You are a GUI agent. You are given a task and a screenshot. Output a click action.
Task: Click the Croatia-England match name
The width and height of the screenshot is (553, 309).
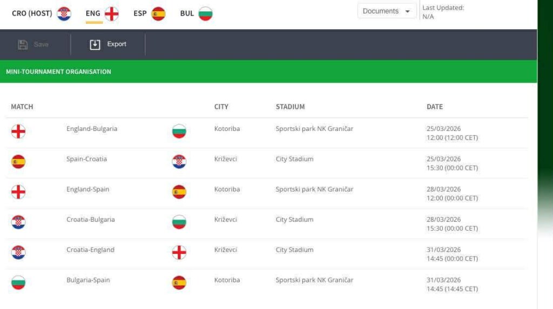[x=90, y=250]
